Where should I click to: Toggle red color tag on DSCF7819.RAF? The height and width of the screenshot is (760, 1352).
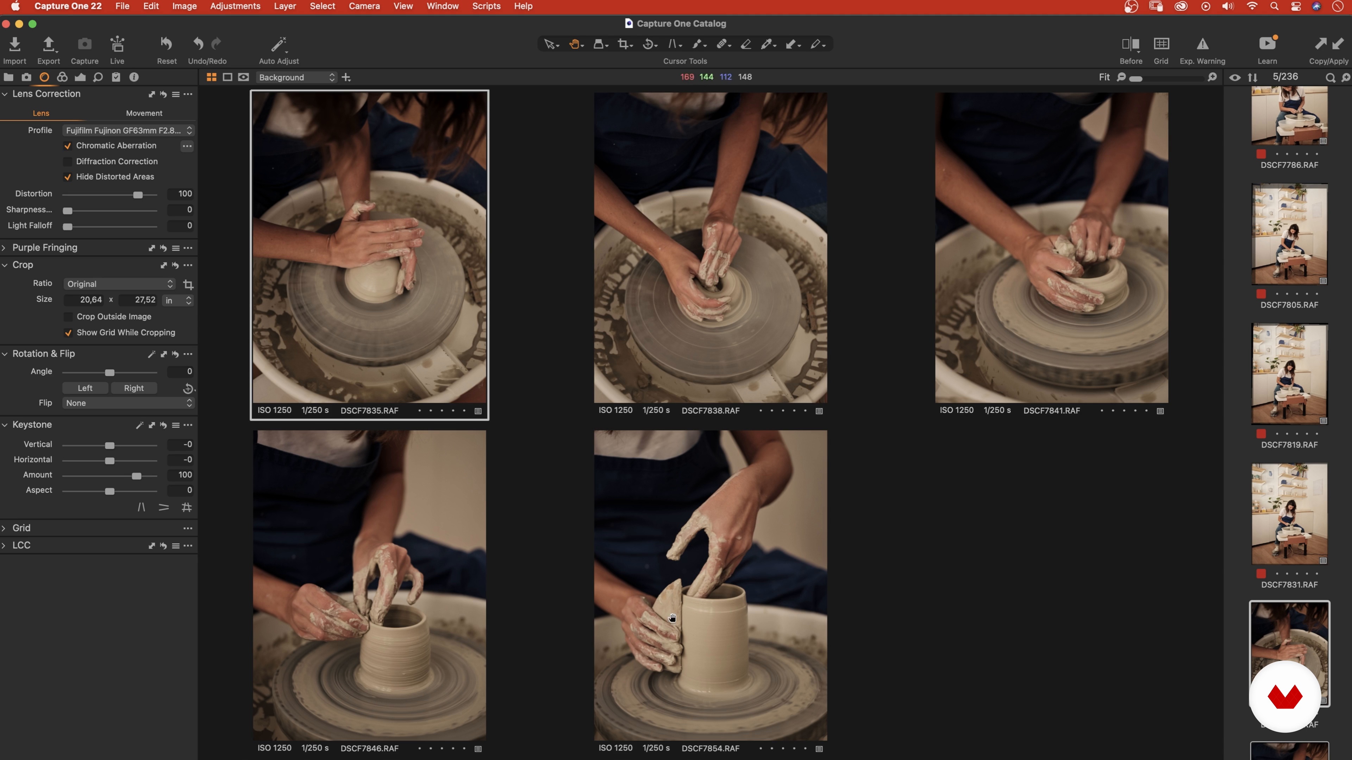pyautogui.click(x=1261, y=434)
